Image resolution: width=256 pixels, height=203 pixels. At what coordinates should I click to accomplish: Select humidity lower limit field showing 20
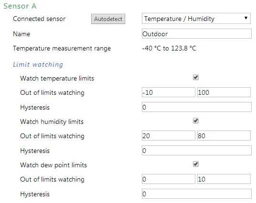pos(168,135)
